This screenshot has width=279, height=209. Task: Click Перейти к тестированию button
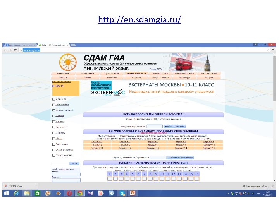[x=180, y=158]
